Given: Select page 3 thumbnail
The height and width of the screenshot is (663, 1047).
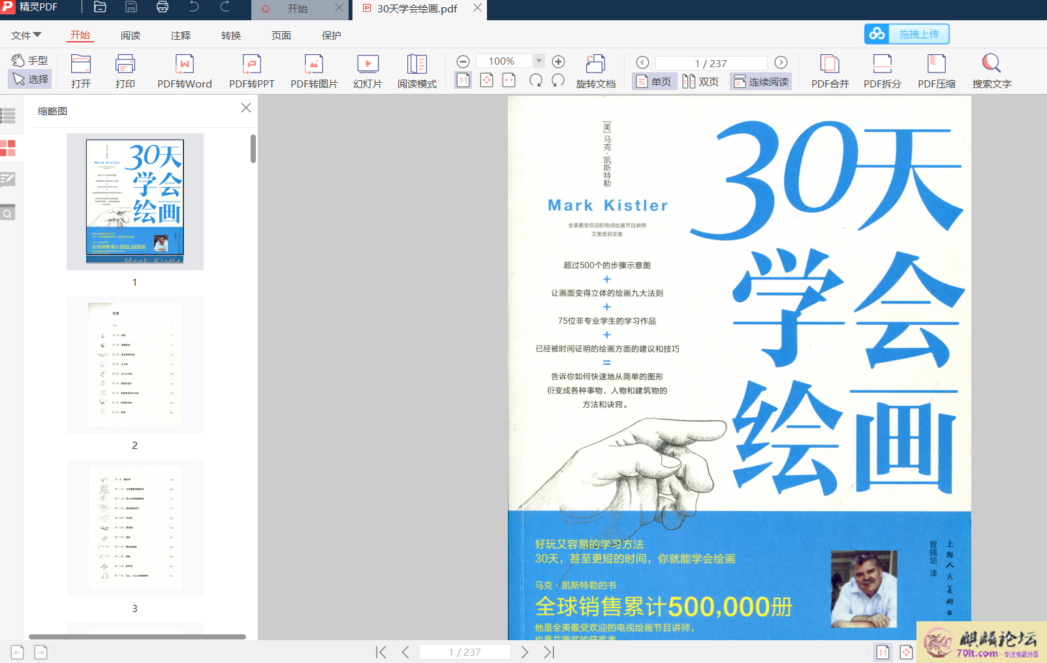Looking at the screenshot, I should pyautogui.click(x=135, y=528).
